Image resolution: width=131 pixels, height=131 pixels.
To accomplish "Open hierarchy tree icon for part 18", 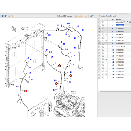I will pos(106,74).
